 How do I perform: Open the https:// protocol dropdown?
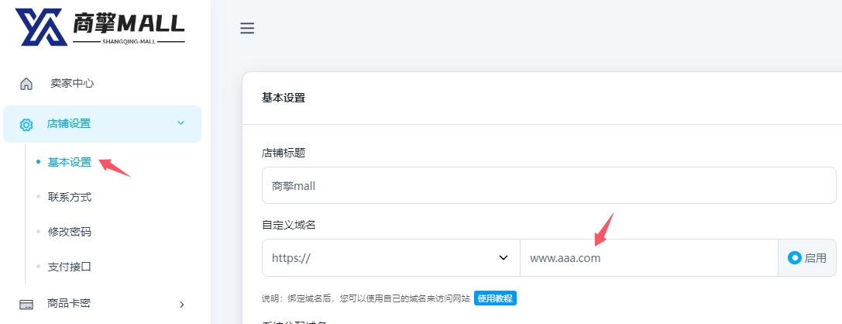(x=390, y=258)
